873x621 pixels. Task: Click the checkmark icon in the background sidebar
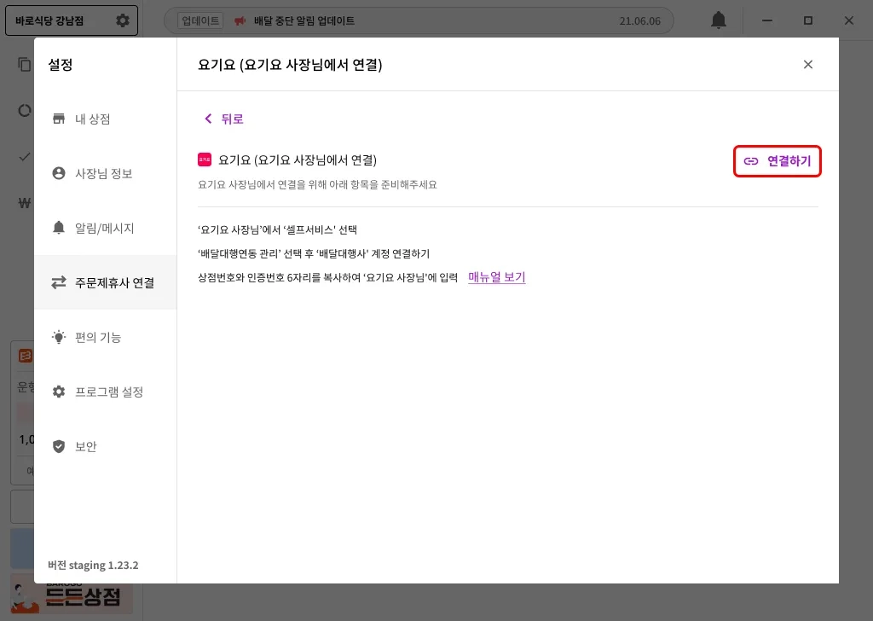pos(25,157)
